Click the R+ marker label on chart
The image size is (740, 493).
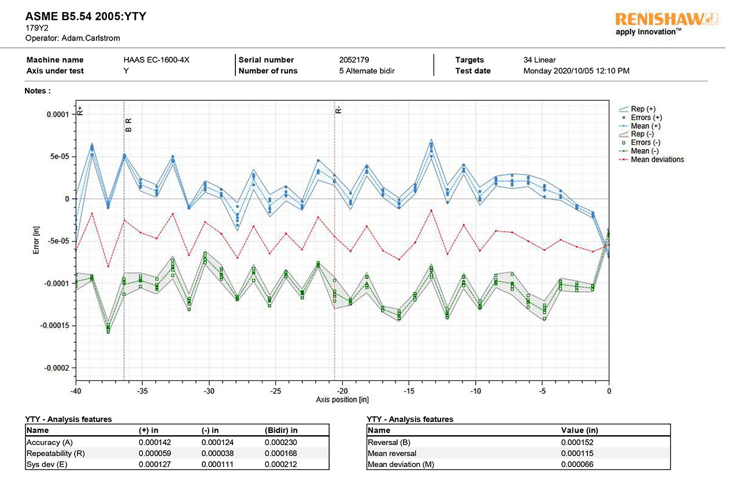tap(80, 110)
